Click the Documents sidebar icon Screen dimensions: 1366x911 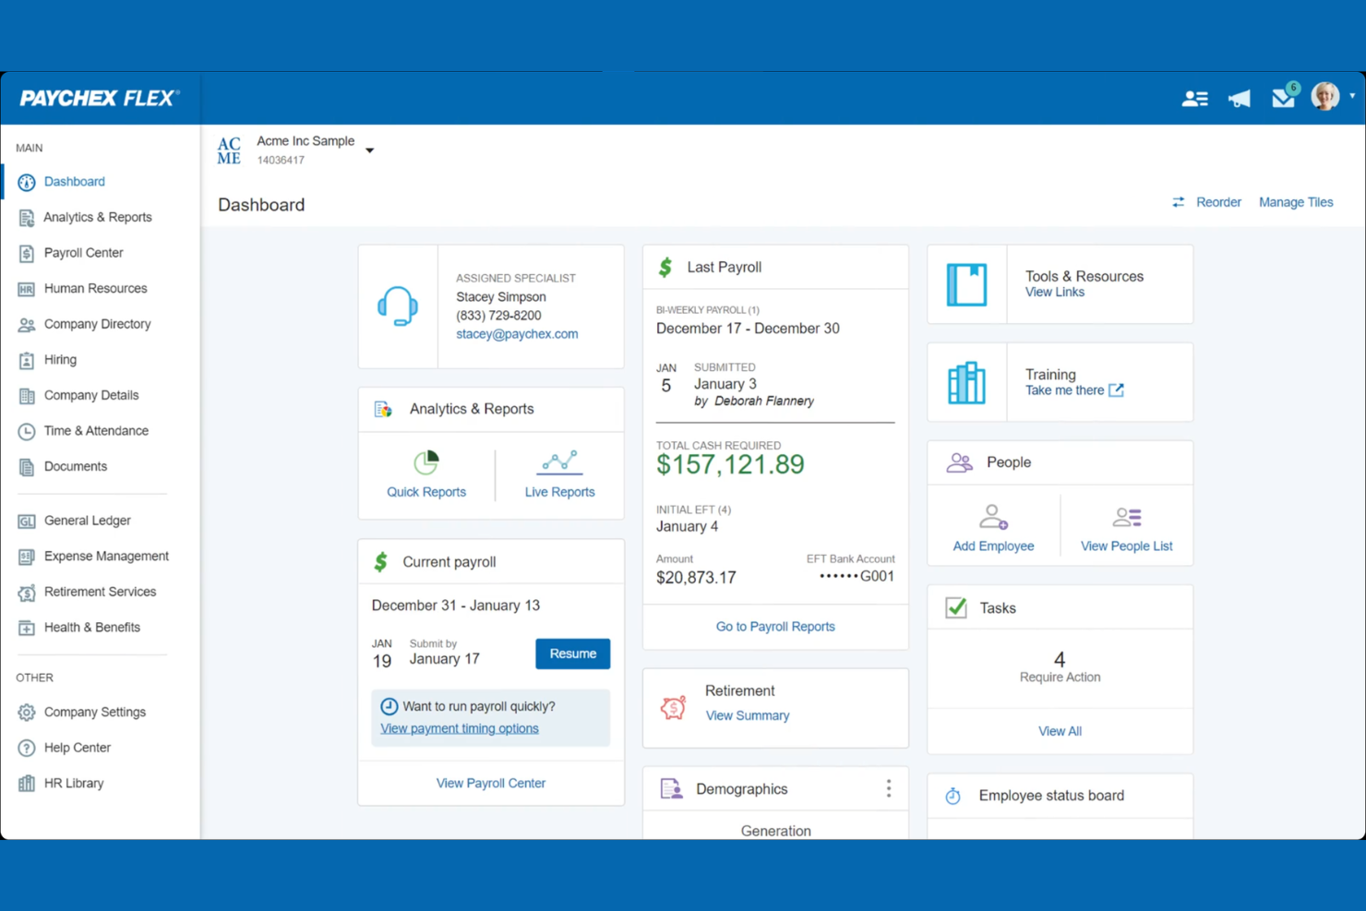pyautogui.click(x=27, y=467)
